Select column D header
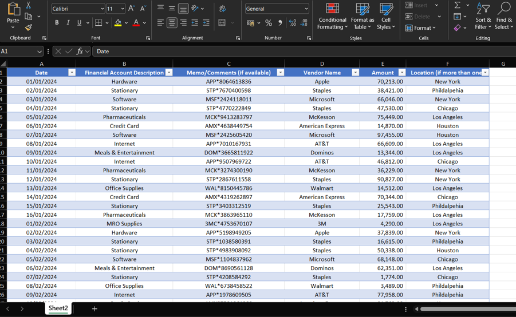 pos(322,64)
